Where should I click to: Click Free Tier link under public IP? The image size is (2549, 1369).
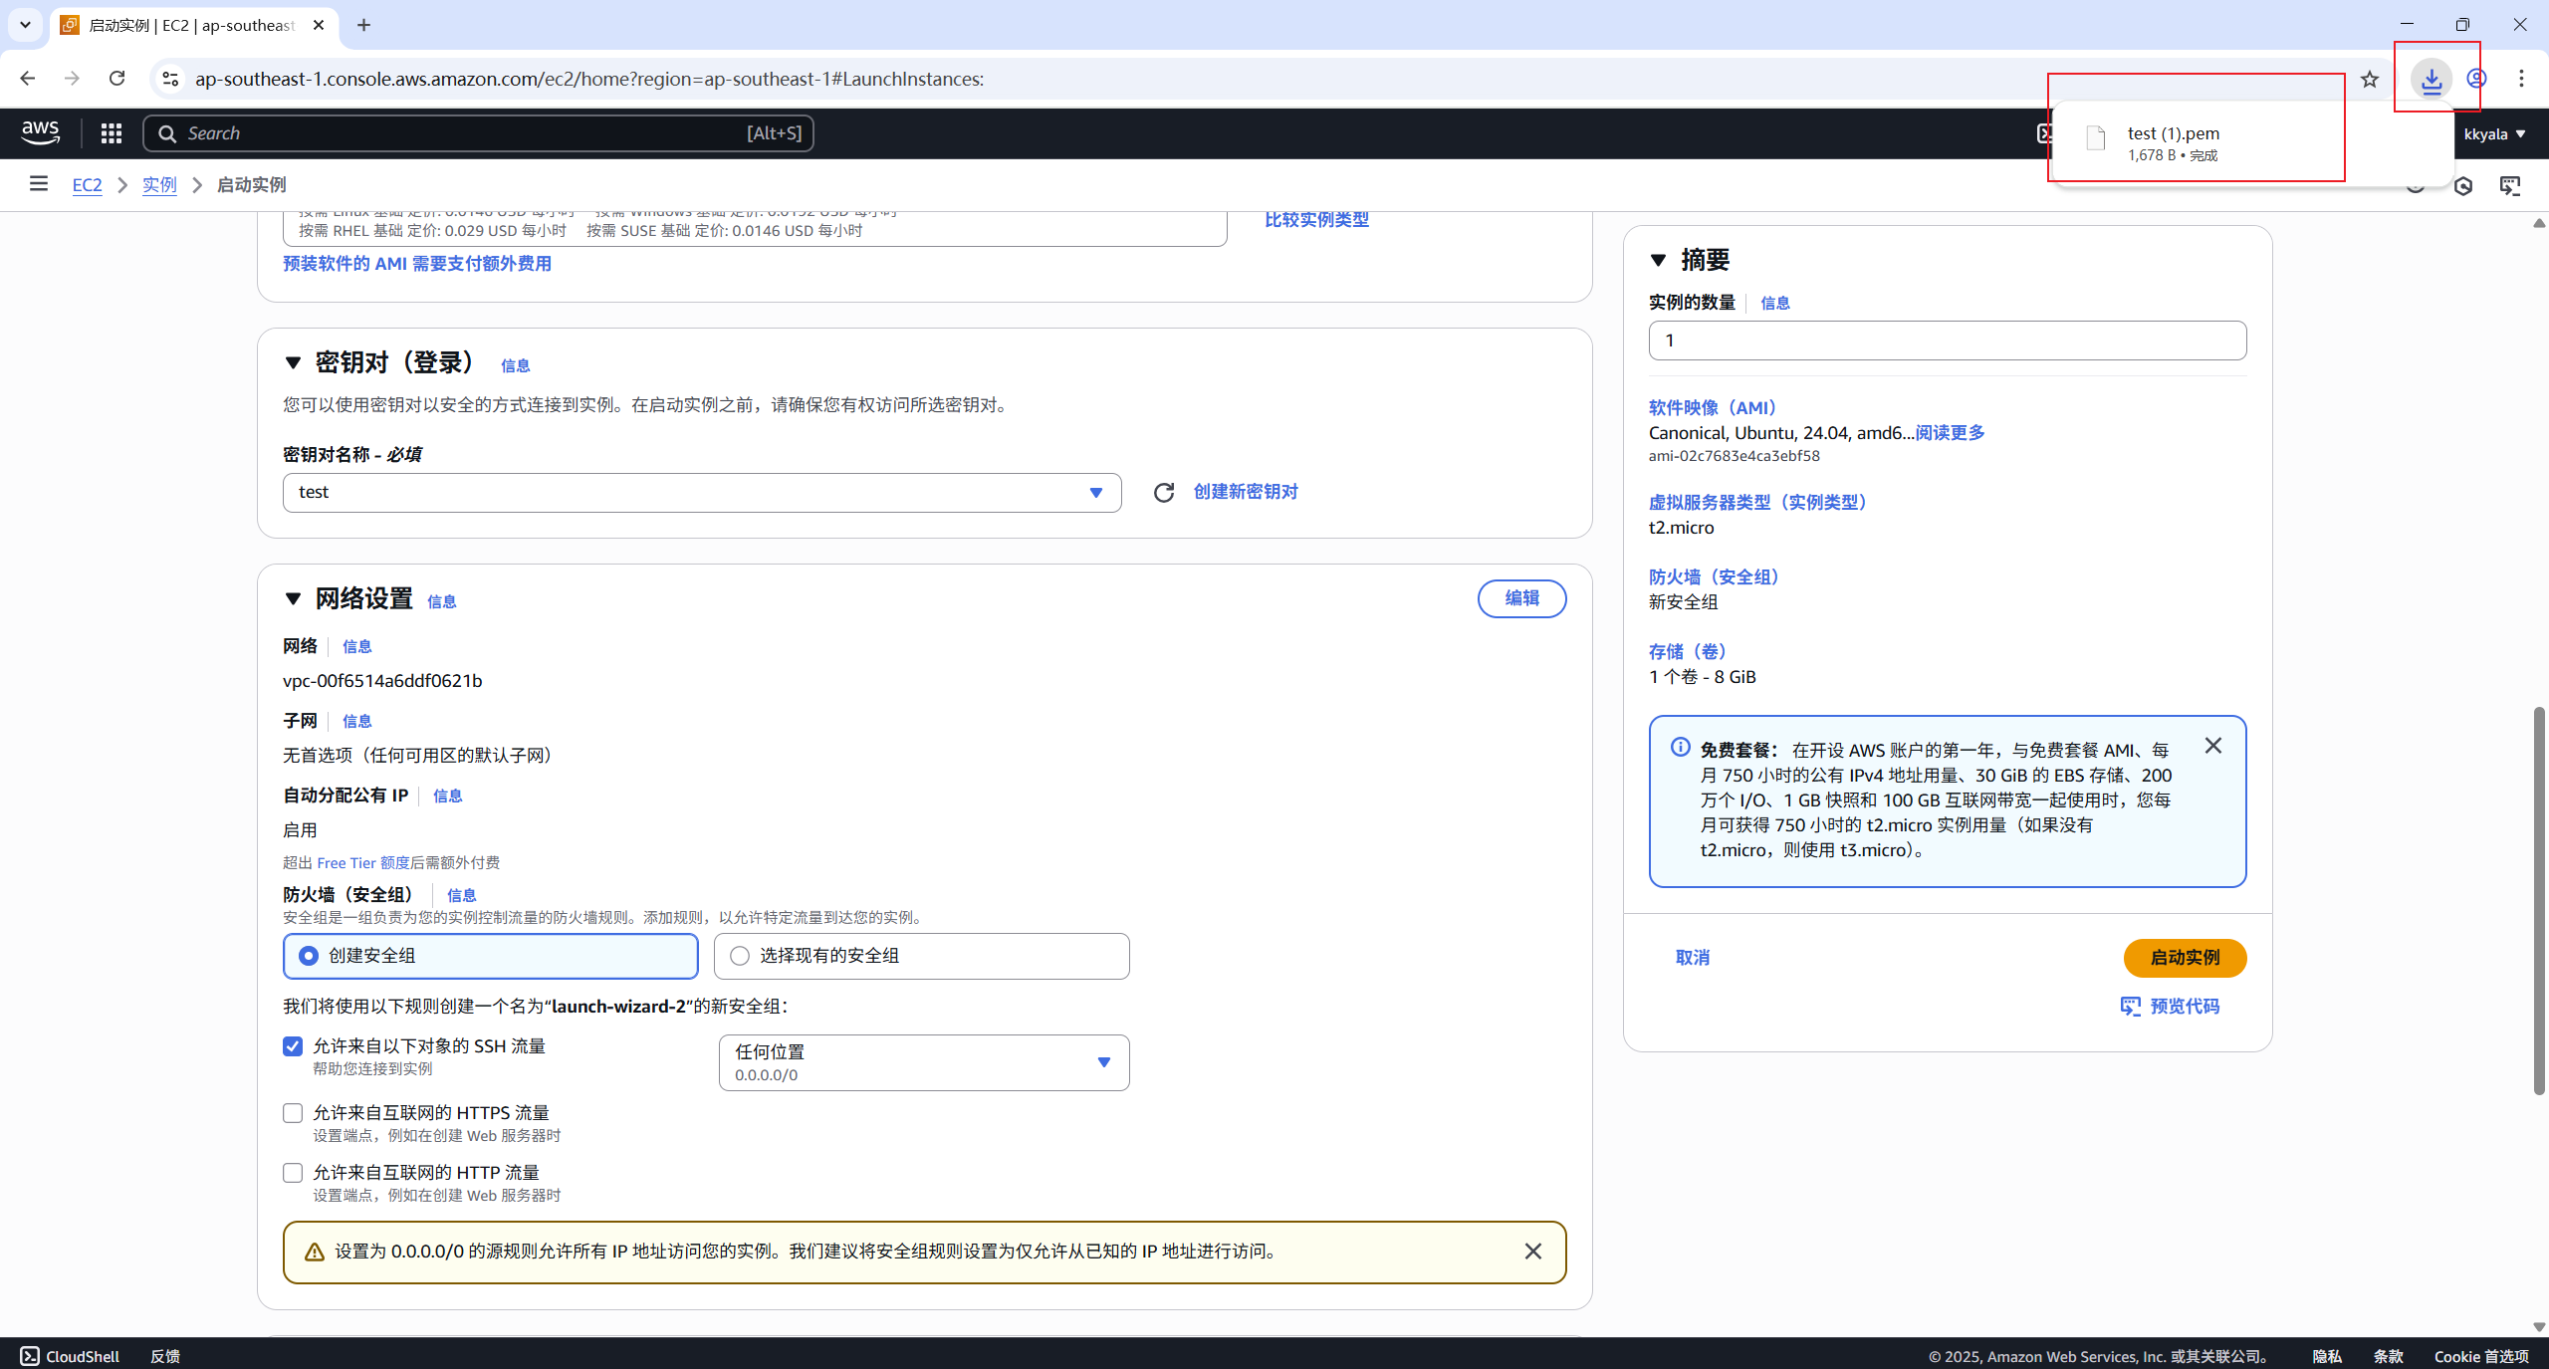pos(363,863)
